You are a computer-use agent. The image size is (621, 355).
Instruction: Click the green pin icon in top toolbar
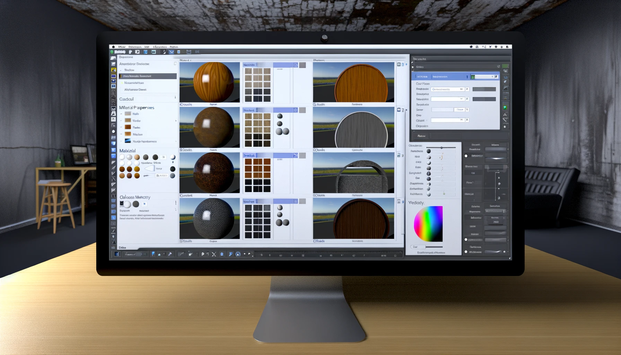pyautogui.click(x=112, y=52)
